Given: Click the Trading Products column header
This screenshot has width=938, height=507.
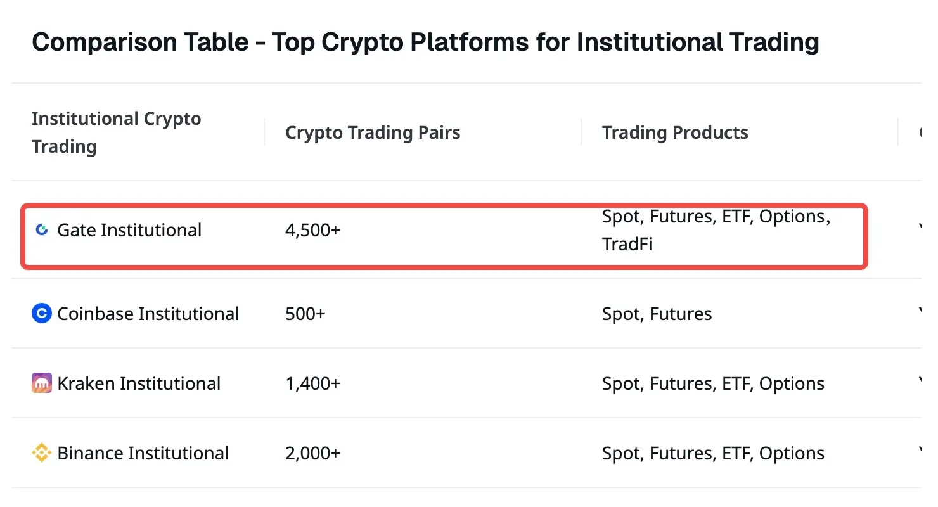Looking at the screenshot, I should click(675, 132).
